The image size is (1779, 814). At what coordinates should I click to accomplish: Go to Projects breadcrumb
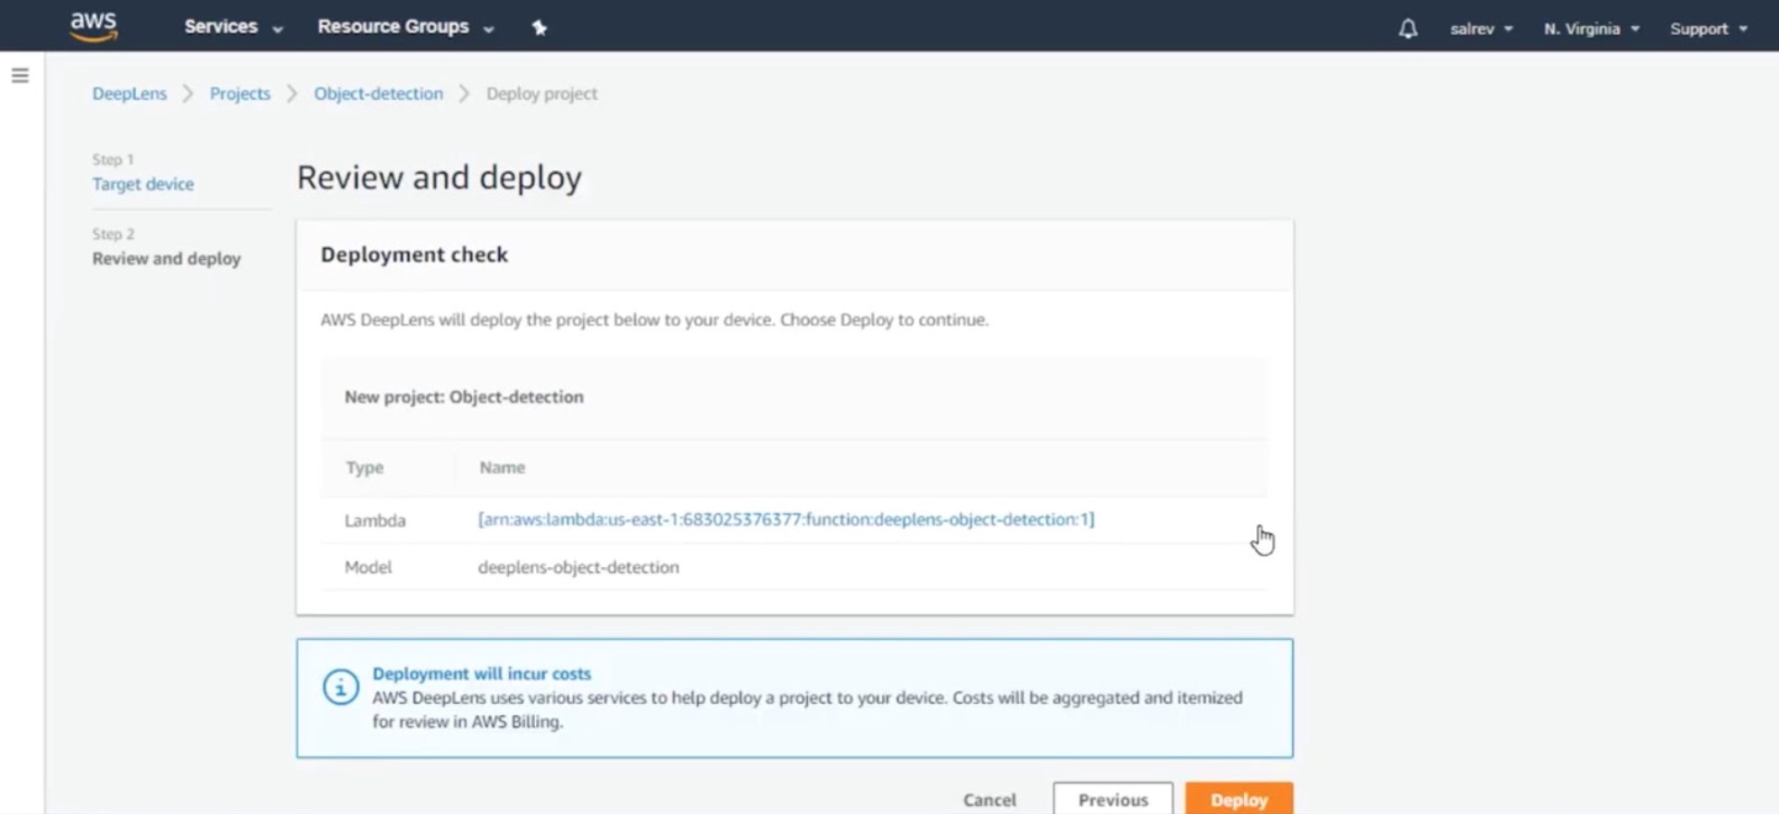click(240, 93)
